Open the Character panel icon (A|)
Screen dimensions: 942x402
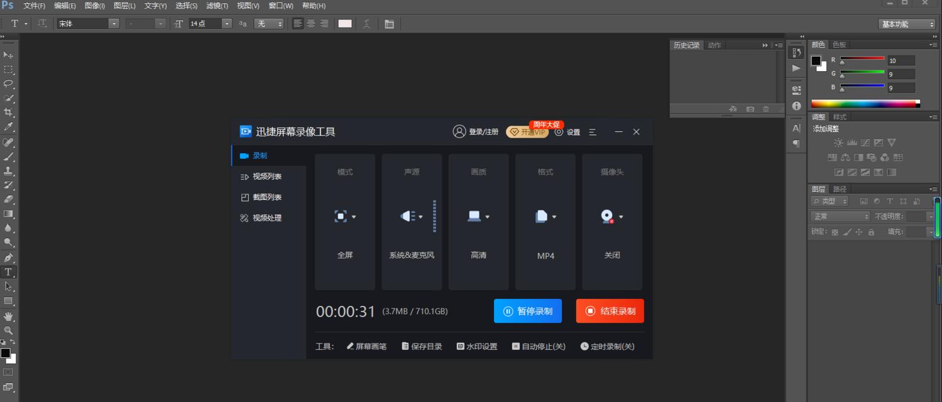pos(796,128)
